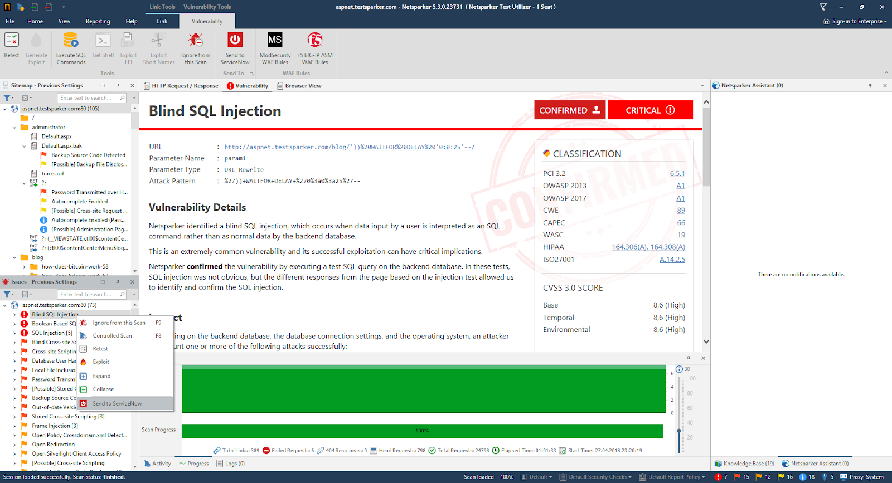Click the Sitemap filter funnel icon

click(8, 97)
